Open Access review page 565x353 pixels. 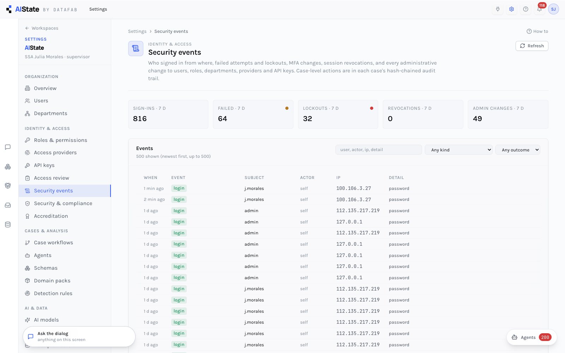[65, 178]
